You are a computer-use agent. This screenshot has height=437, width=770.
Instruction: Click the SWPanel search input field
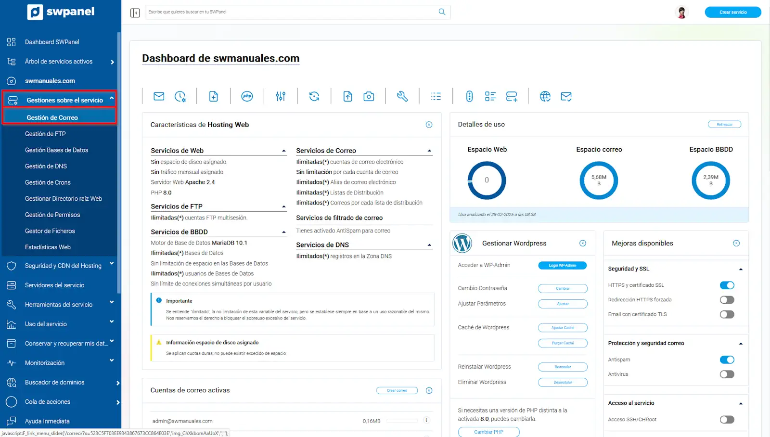tap(291, 12)
